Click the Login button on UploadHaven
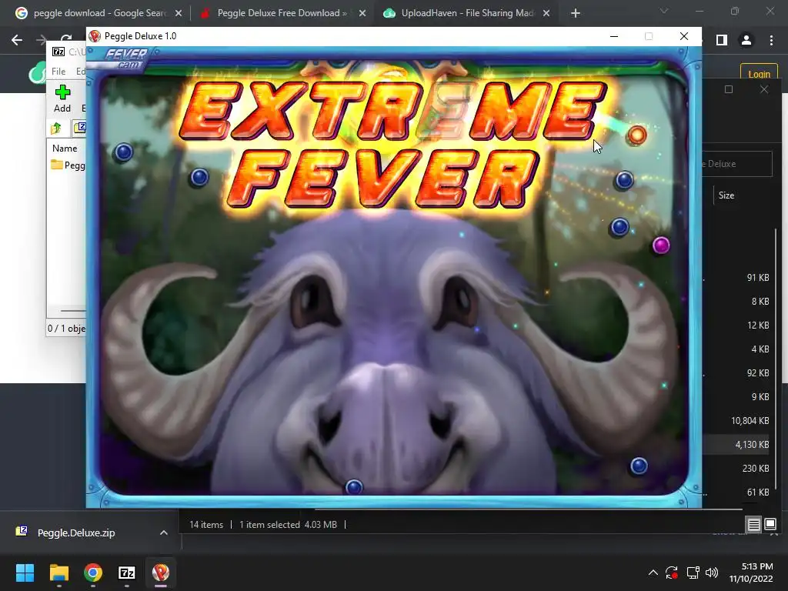 759,74
